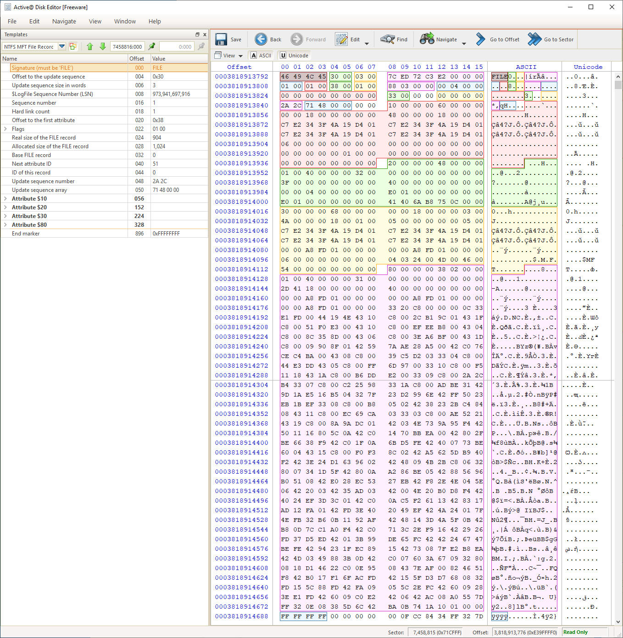Select Allocated size of the FILE record row
This screenshot has width=623, height=638.
(105, 146)
